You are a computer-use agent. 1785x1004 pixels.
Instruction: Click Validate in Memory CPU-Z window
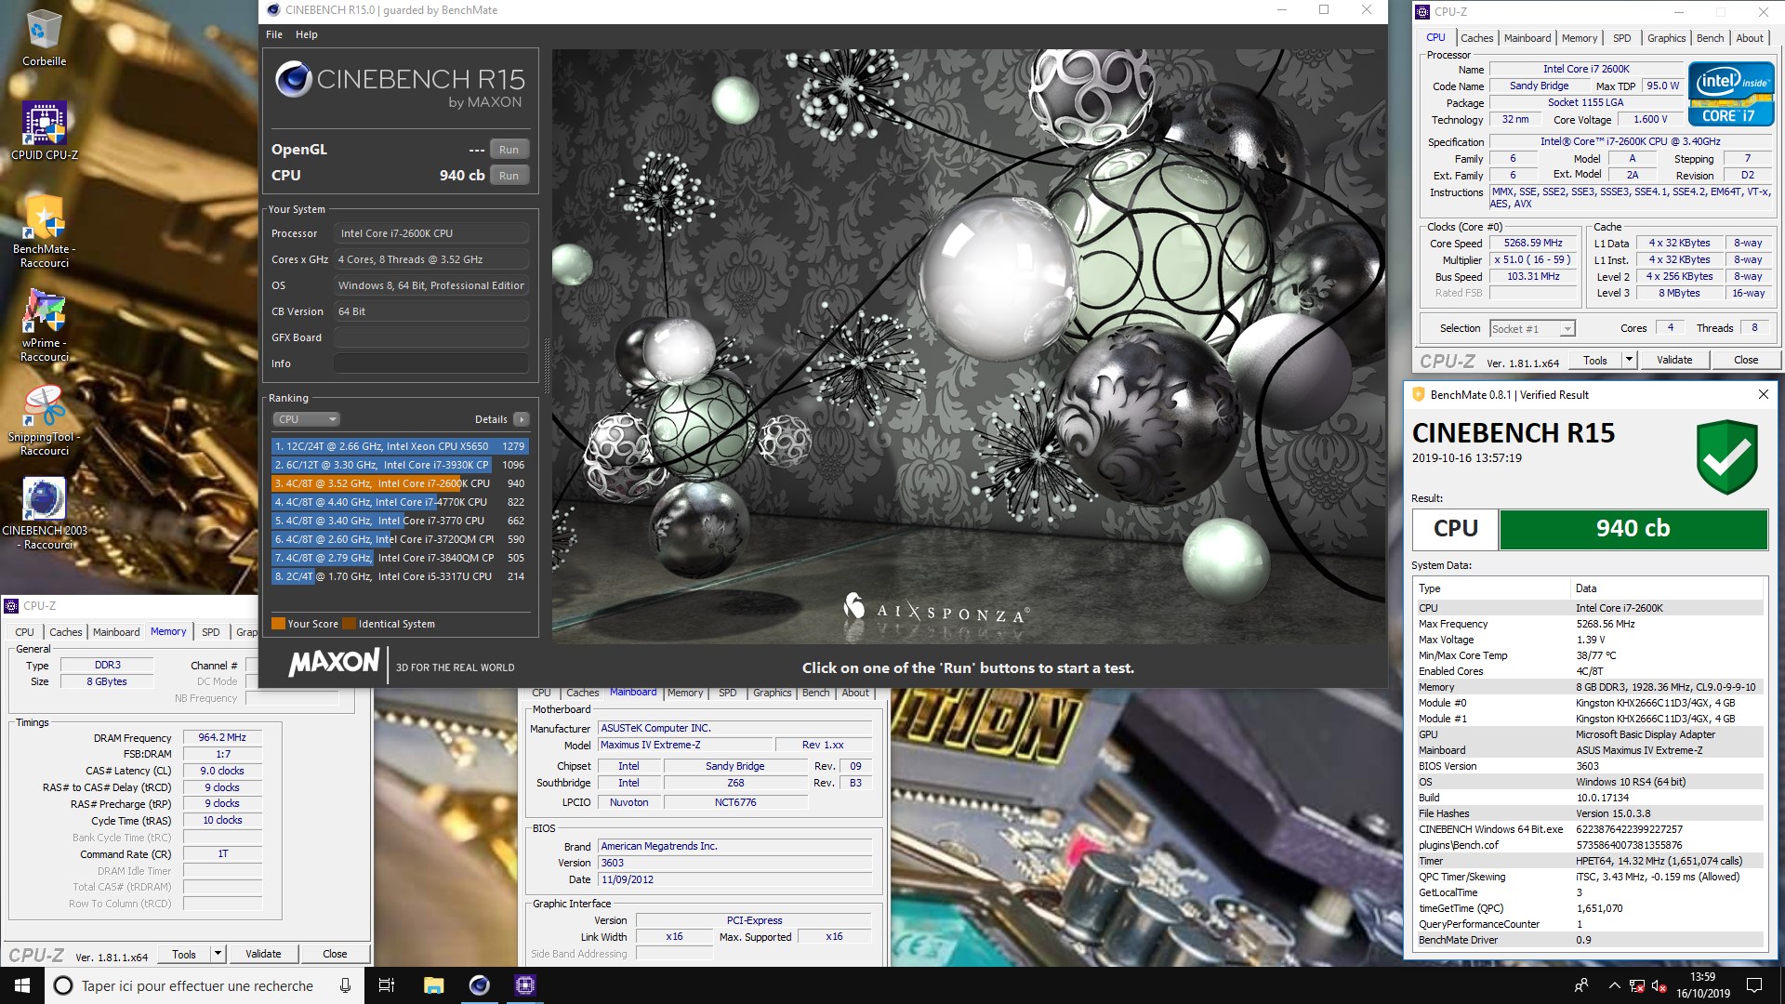point(263,954)
